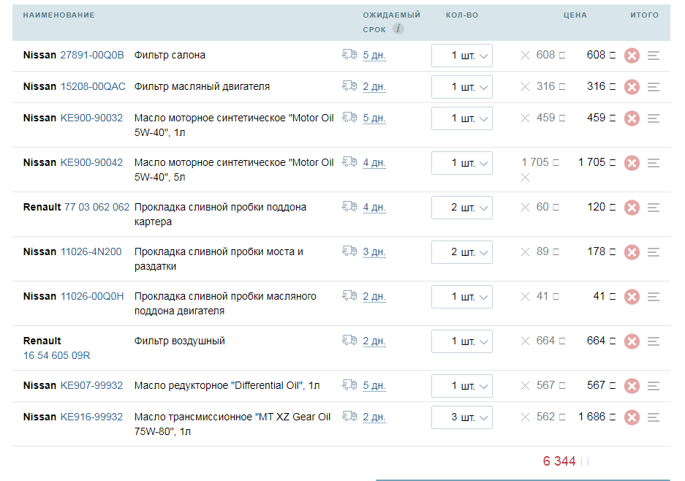Change quantity for KE907-99932 Differential Oil
The height and width of the screenshot is (481, 685).
tap(462, 386)
